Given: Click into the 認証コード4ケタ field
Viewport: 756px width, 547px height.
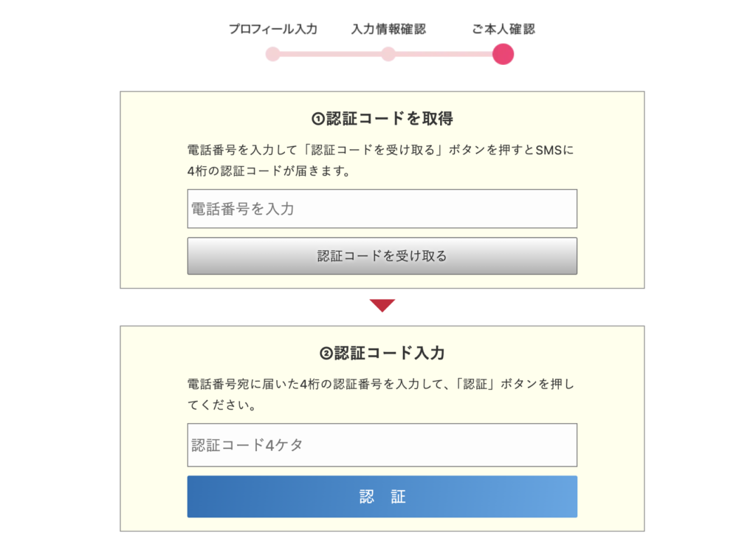Looking at the screenshot, I should pos(382,445).
